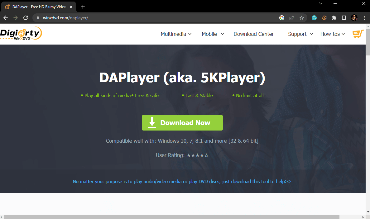
Task: Reload the current page
Action: tap(26, 18)
